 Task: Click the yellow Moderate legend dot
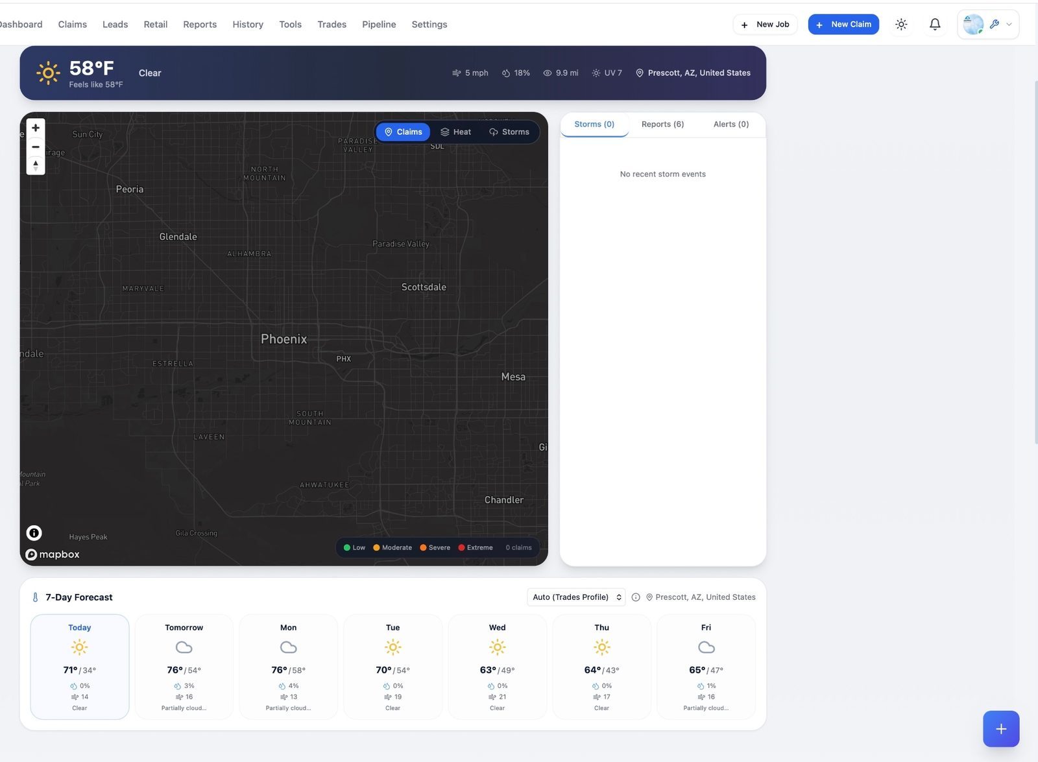376,548
